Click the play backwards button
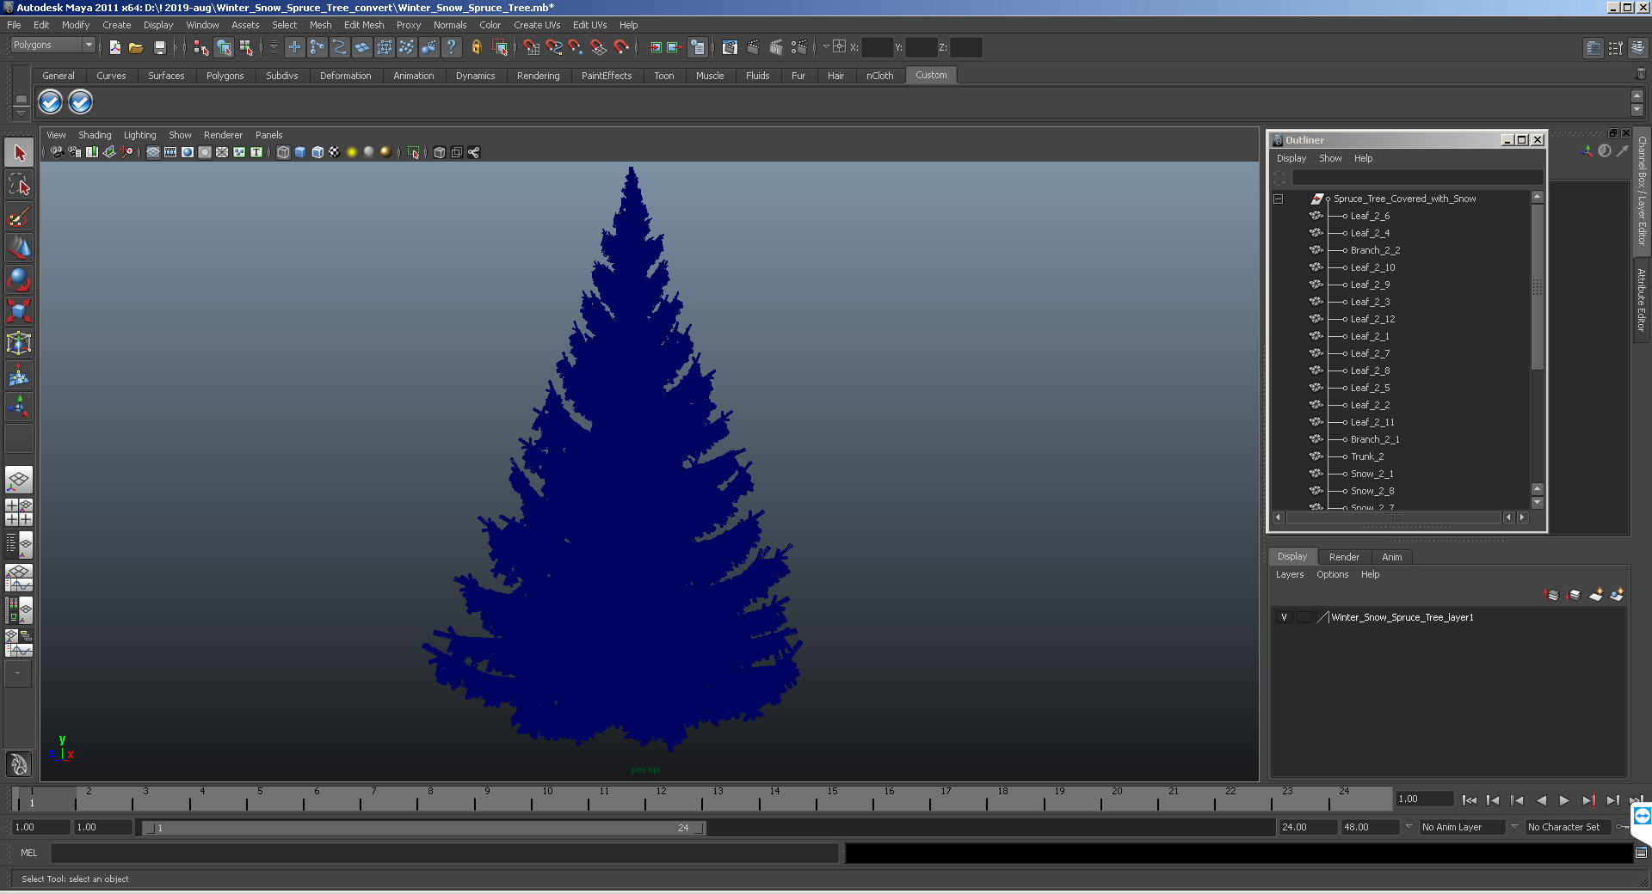The image size is (1652, 894). click(1540, 800)
